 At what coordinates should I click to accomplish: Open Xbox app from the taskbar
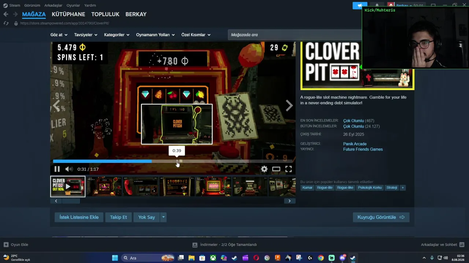click(213, 258)
